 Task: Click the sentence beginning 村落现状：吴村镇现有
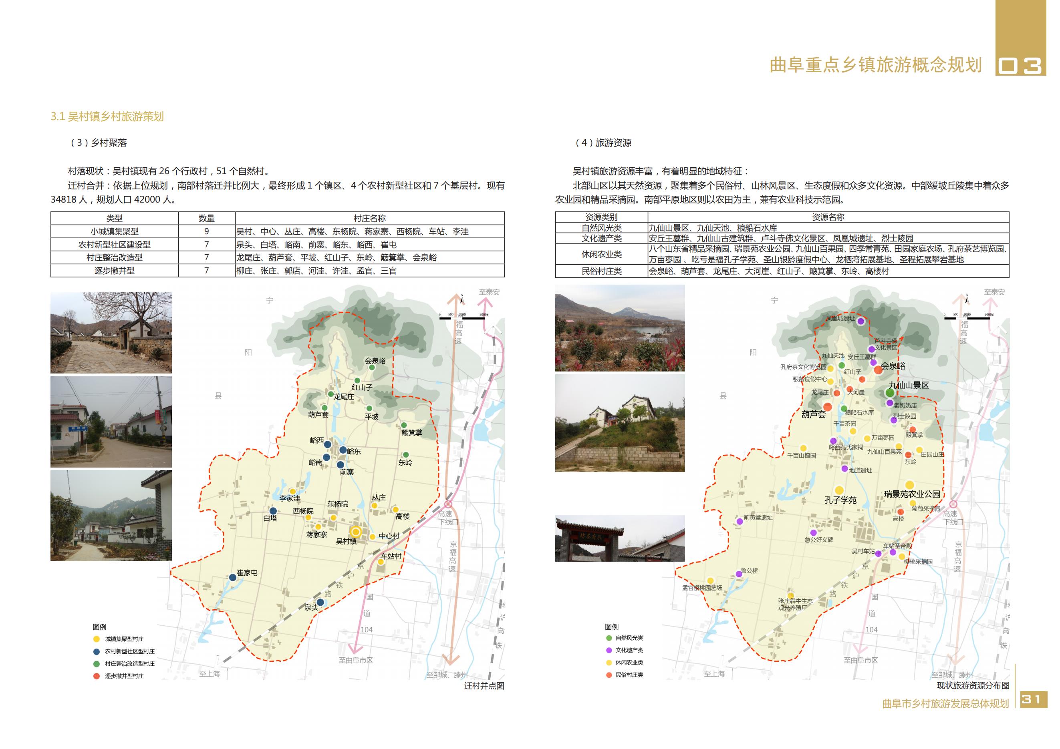point(169,171)
